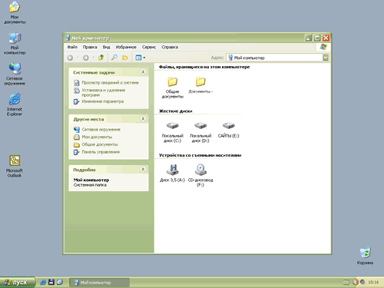Screen dimensions: 384x288
Task: Select the САЙТЫ (E:) drive icon
Action: [x=228, y=130]
